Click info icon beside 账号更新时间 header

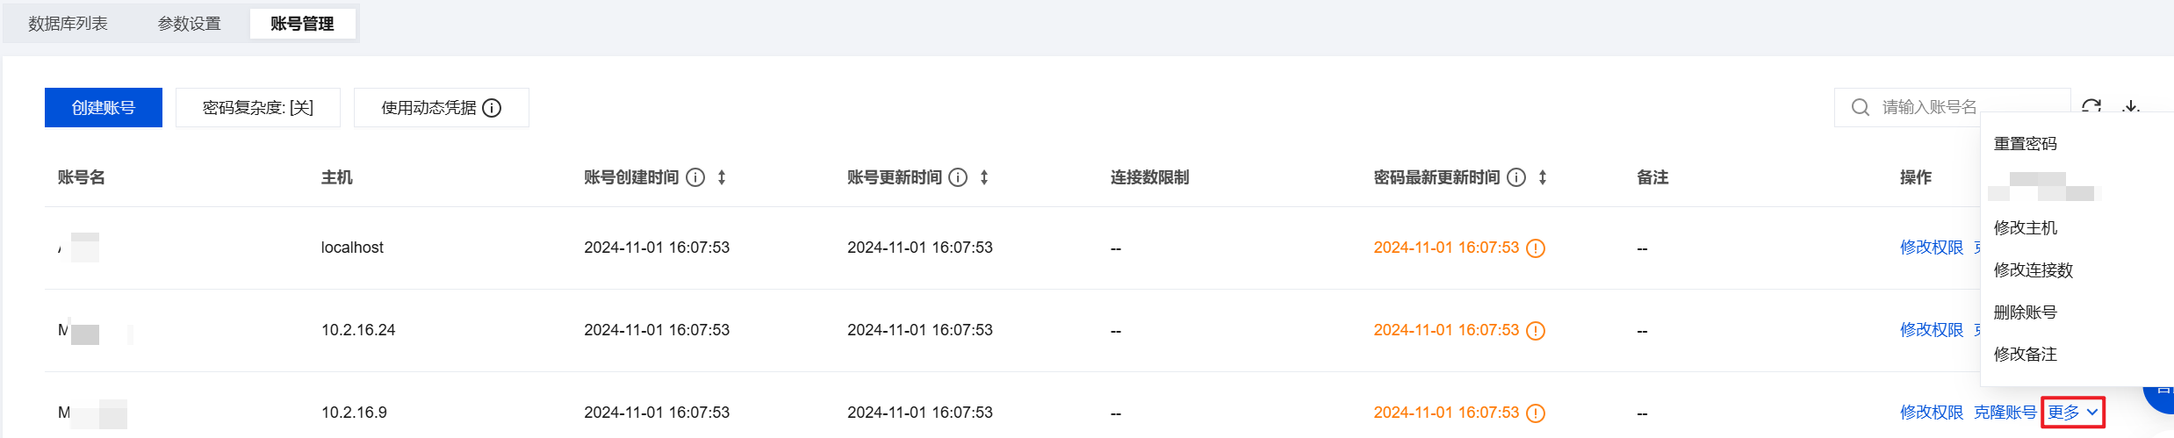[959, 177]
